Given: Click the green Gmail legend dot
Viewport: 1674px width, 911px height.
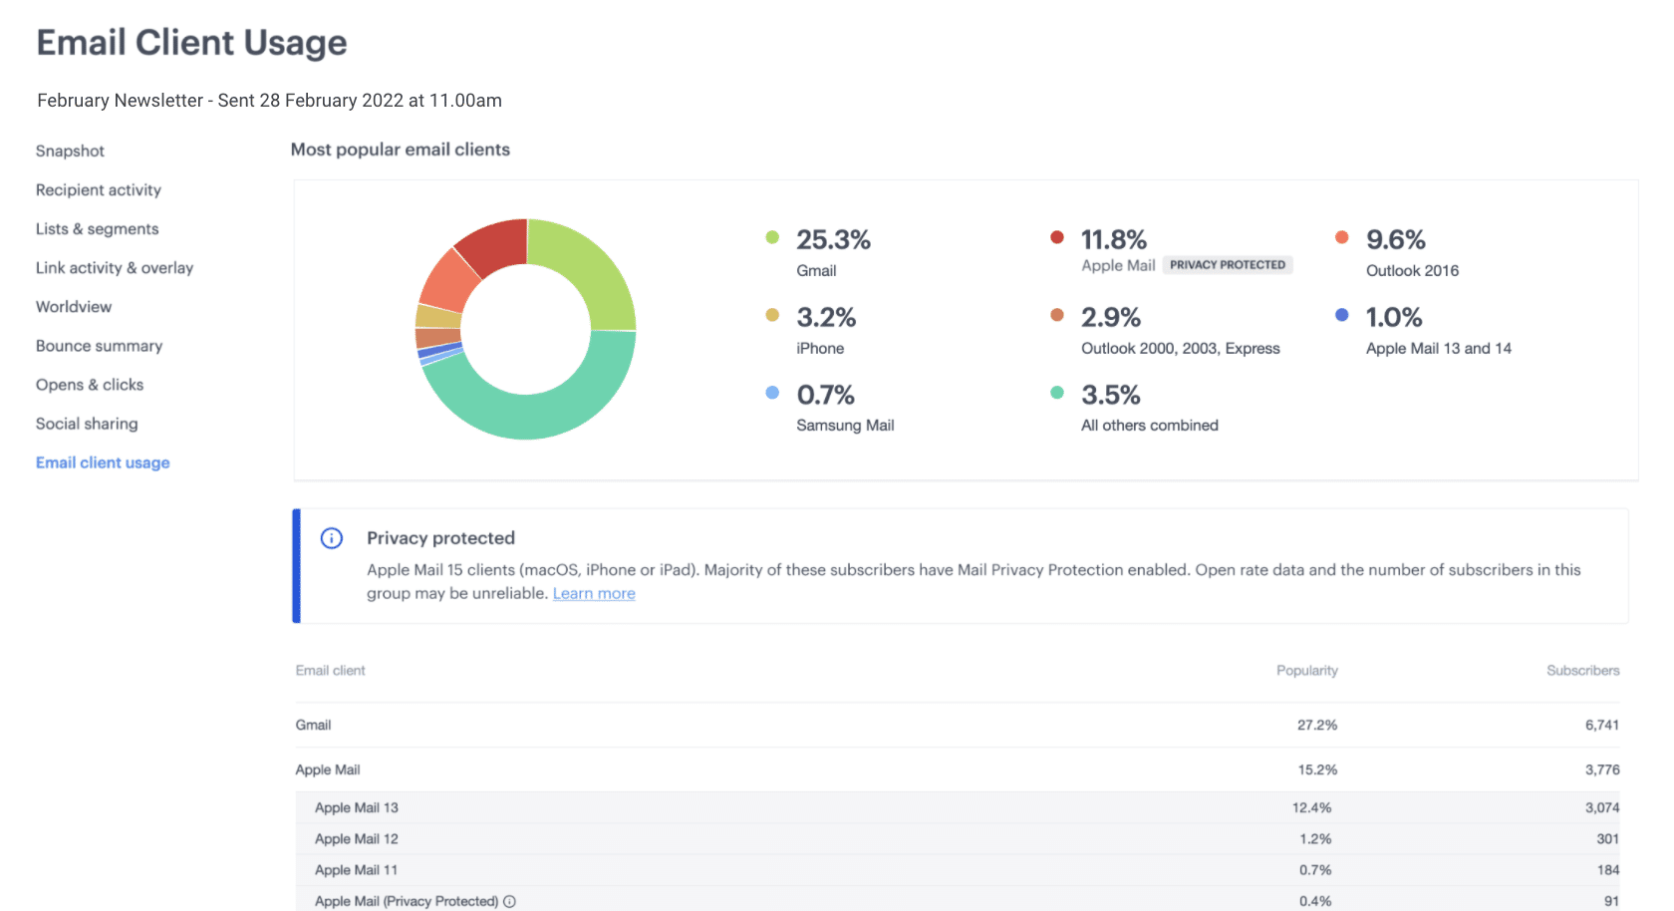Looking at the screenshot, I should [x=772, y=237].
